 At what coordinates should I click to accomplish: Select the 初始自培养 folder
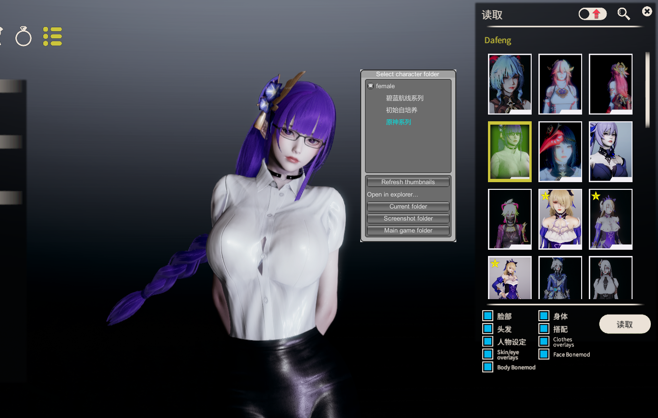(x=402, y=110)
